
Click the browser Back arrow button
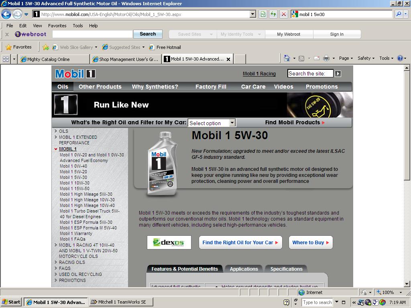pyautogui.click(x=6, y=14)
